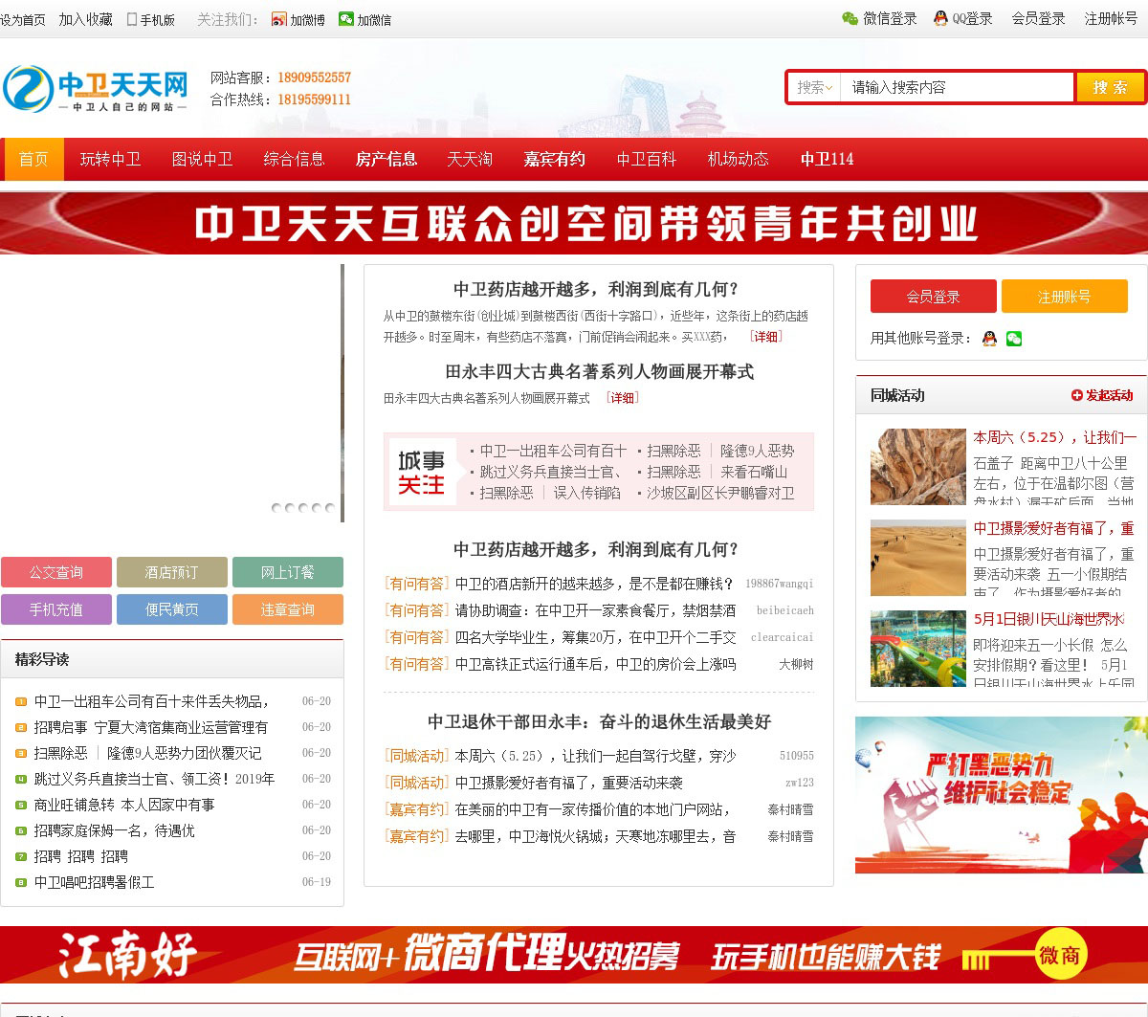This screenshot has height=1017, width=1148.
Task: Click the 酒店预订 button
Action: pyautogui.click(x=172, y=572)
